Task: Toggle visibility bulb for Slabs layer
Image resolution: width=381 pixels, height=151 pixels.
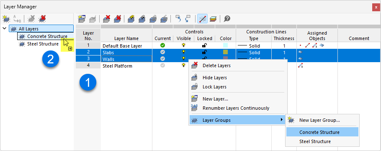Action: [x=184, y=52]
